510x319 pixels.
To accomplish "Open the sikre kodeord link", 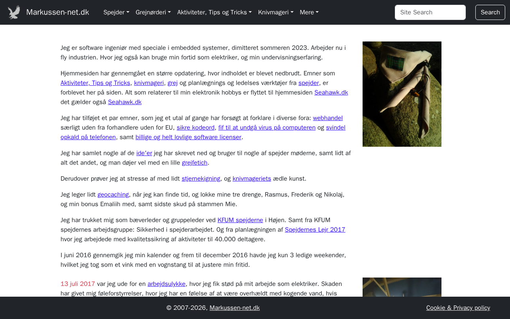I will [x=196, y=128].
